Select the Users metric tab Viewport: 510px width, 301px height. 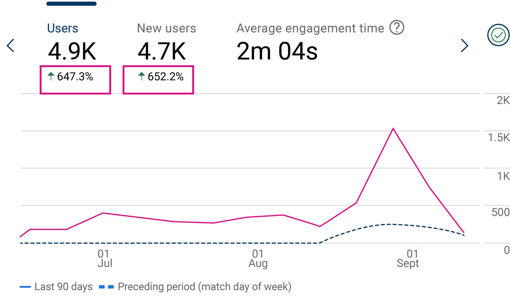62,28
